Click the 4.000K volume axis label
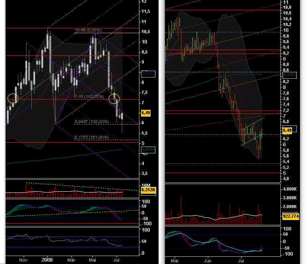Viewport: 306px width, 264px height. click(x=290, y=189)
